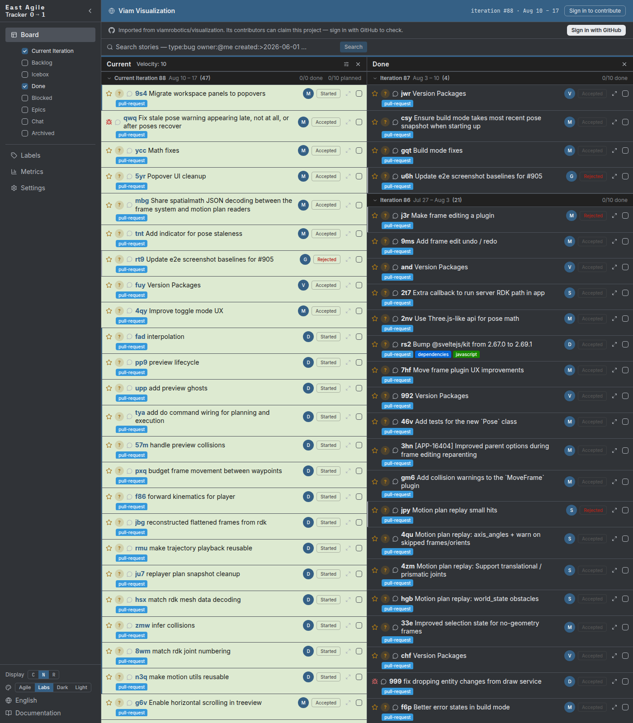633x723 pixels.
Task: Close the Done column
Action: (624, 64)
